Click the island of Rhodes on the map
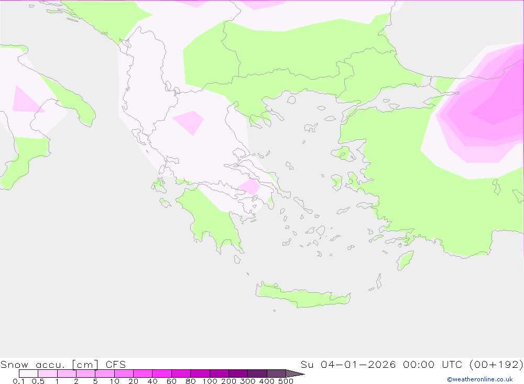Viewport: 524px width, 384px height. tap(405, 260)
